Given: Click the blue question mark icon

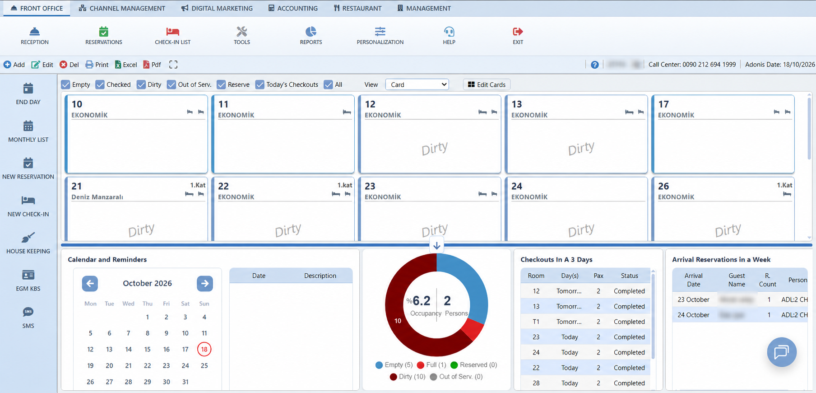Looking at the screenshot, I should click(x=595, y=65).
